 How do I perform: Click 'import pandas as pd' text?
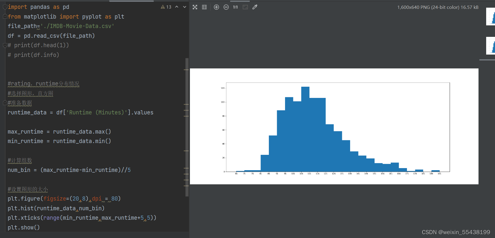point(39,7)
